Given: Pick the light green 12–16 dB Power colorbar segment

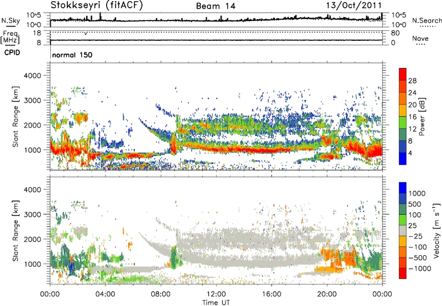Looking at the screenshot, I should coord(403,123).
